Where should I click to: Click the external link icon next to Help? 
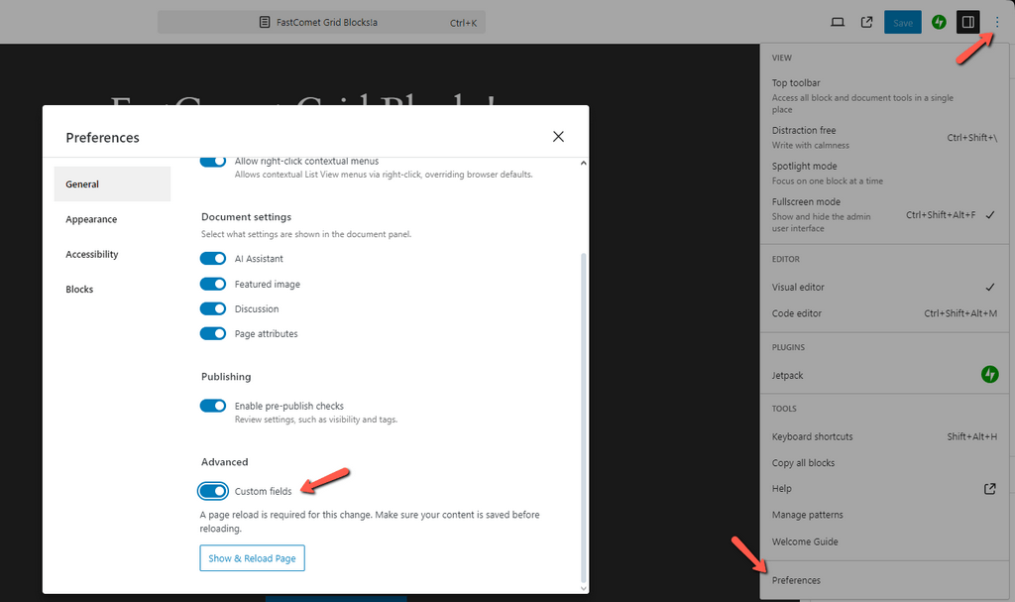tap(990, 488)
